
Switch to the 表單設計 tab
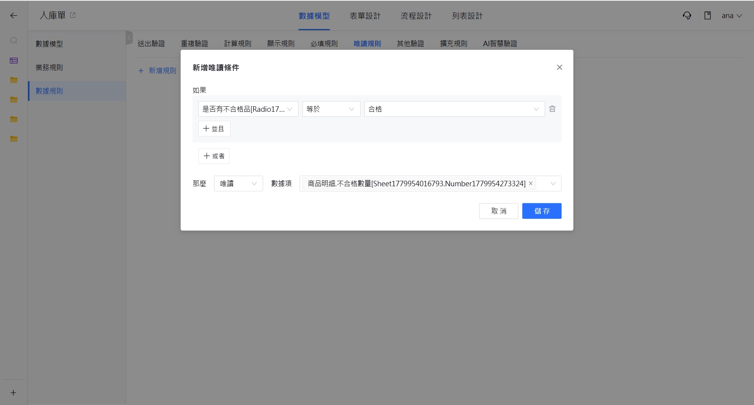tap(365, 16)
